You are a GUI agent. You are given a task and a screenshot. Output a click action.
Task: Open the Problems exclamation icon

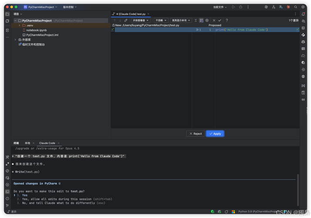pyautogui.click(x=7, y=198)
